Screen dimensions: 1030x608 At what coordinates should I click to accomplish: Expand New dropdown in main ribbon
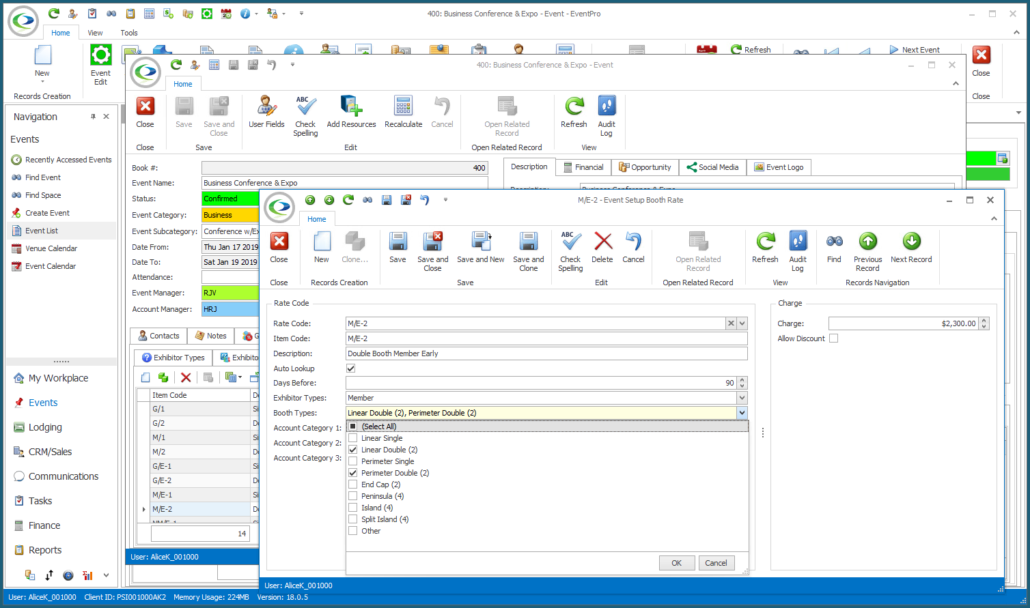[42, 82]
